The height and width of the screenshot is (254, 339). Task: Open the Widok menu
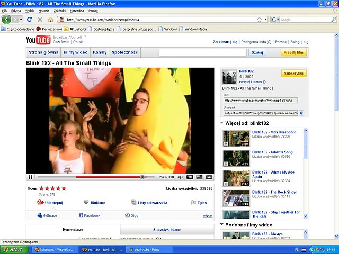pyautogui.click(x=30, y=11)
